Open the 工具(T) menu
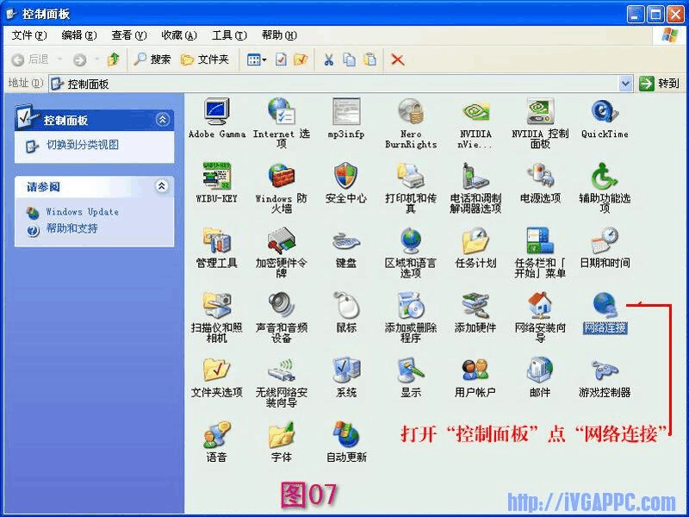Screen dimensions: 689x517 (228, 35)
